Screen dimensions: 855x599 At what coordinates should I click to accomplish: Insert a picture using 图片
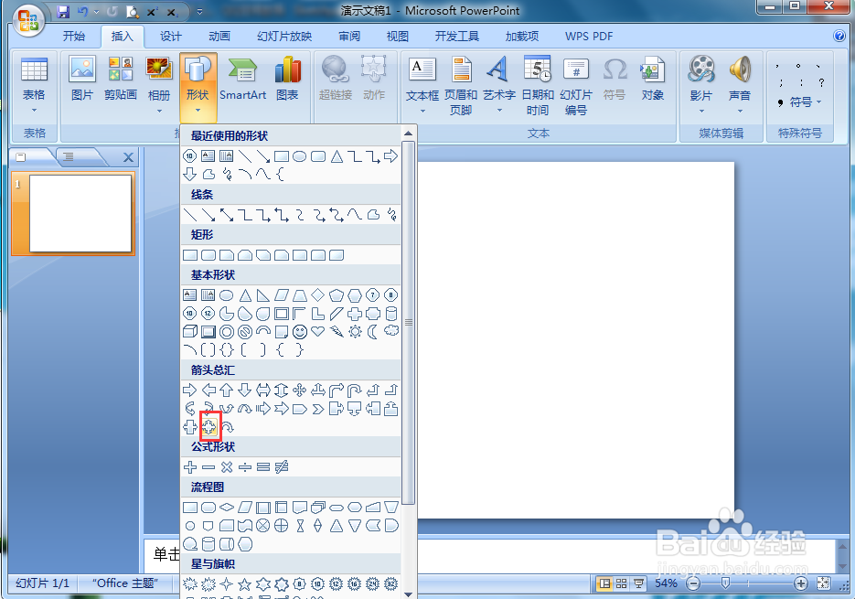[x=82, y=79]
